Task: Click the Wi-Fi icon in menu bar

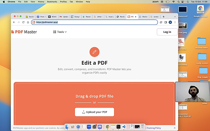Action: click(x=174, y=2)
